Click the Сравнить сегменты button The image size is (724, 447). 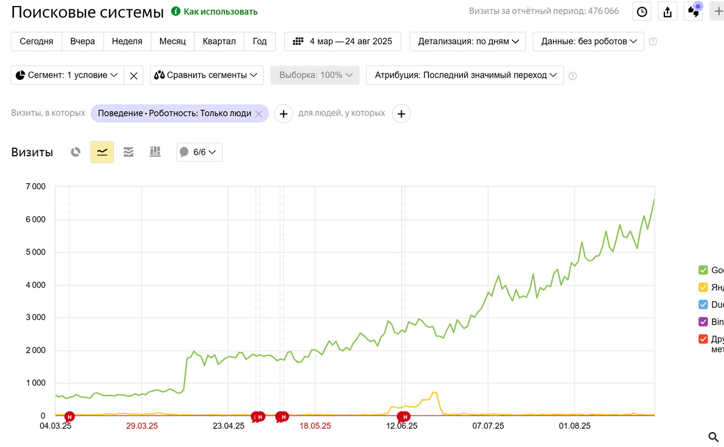pos(206,75)
